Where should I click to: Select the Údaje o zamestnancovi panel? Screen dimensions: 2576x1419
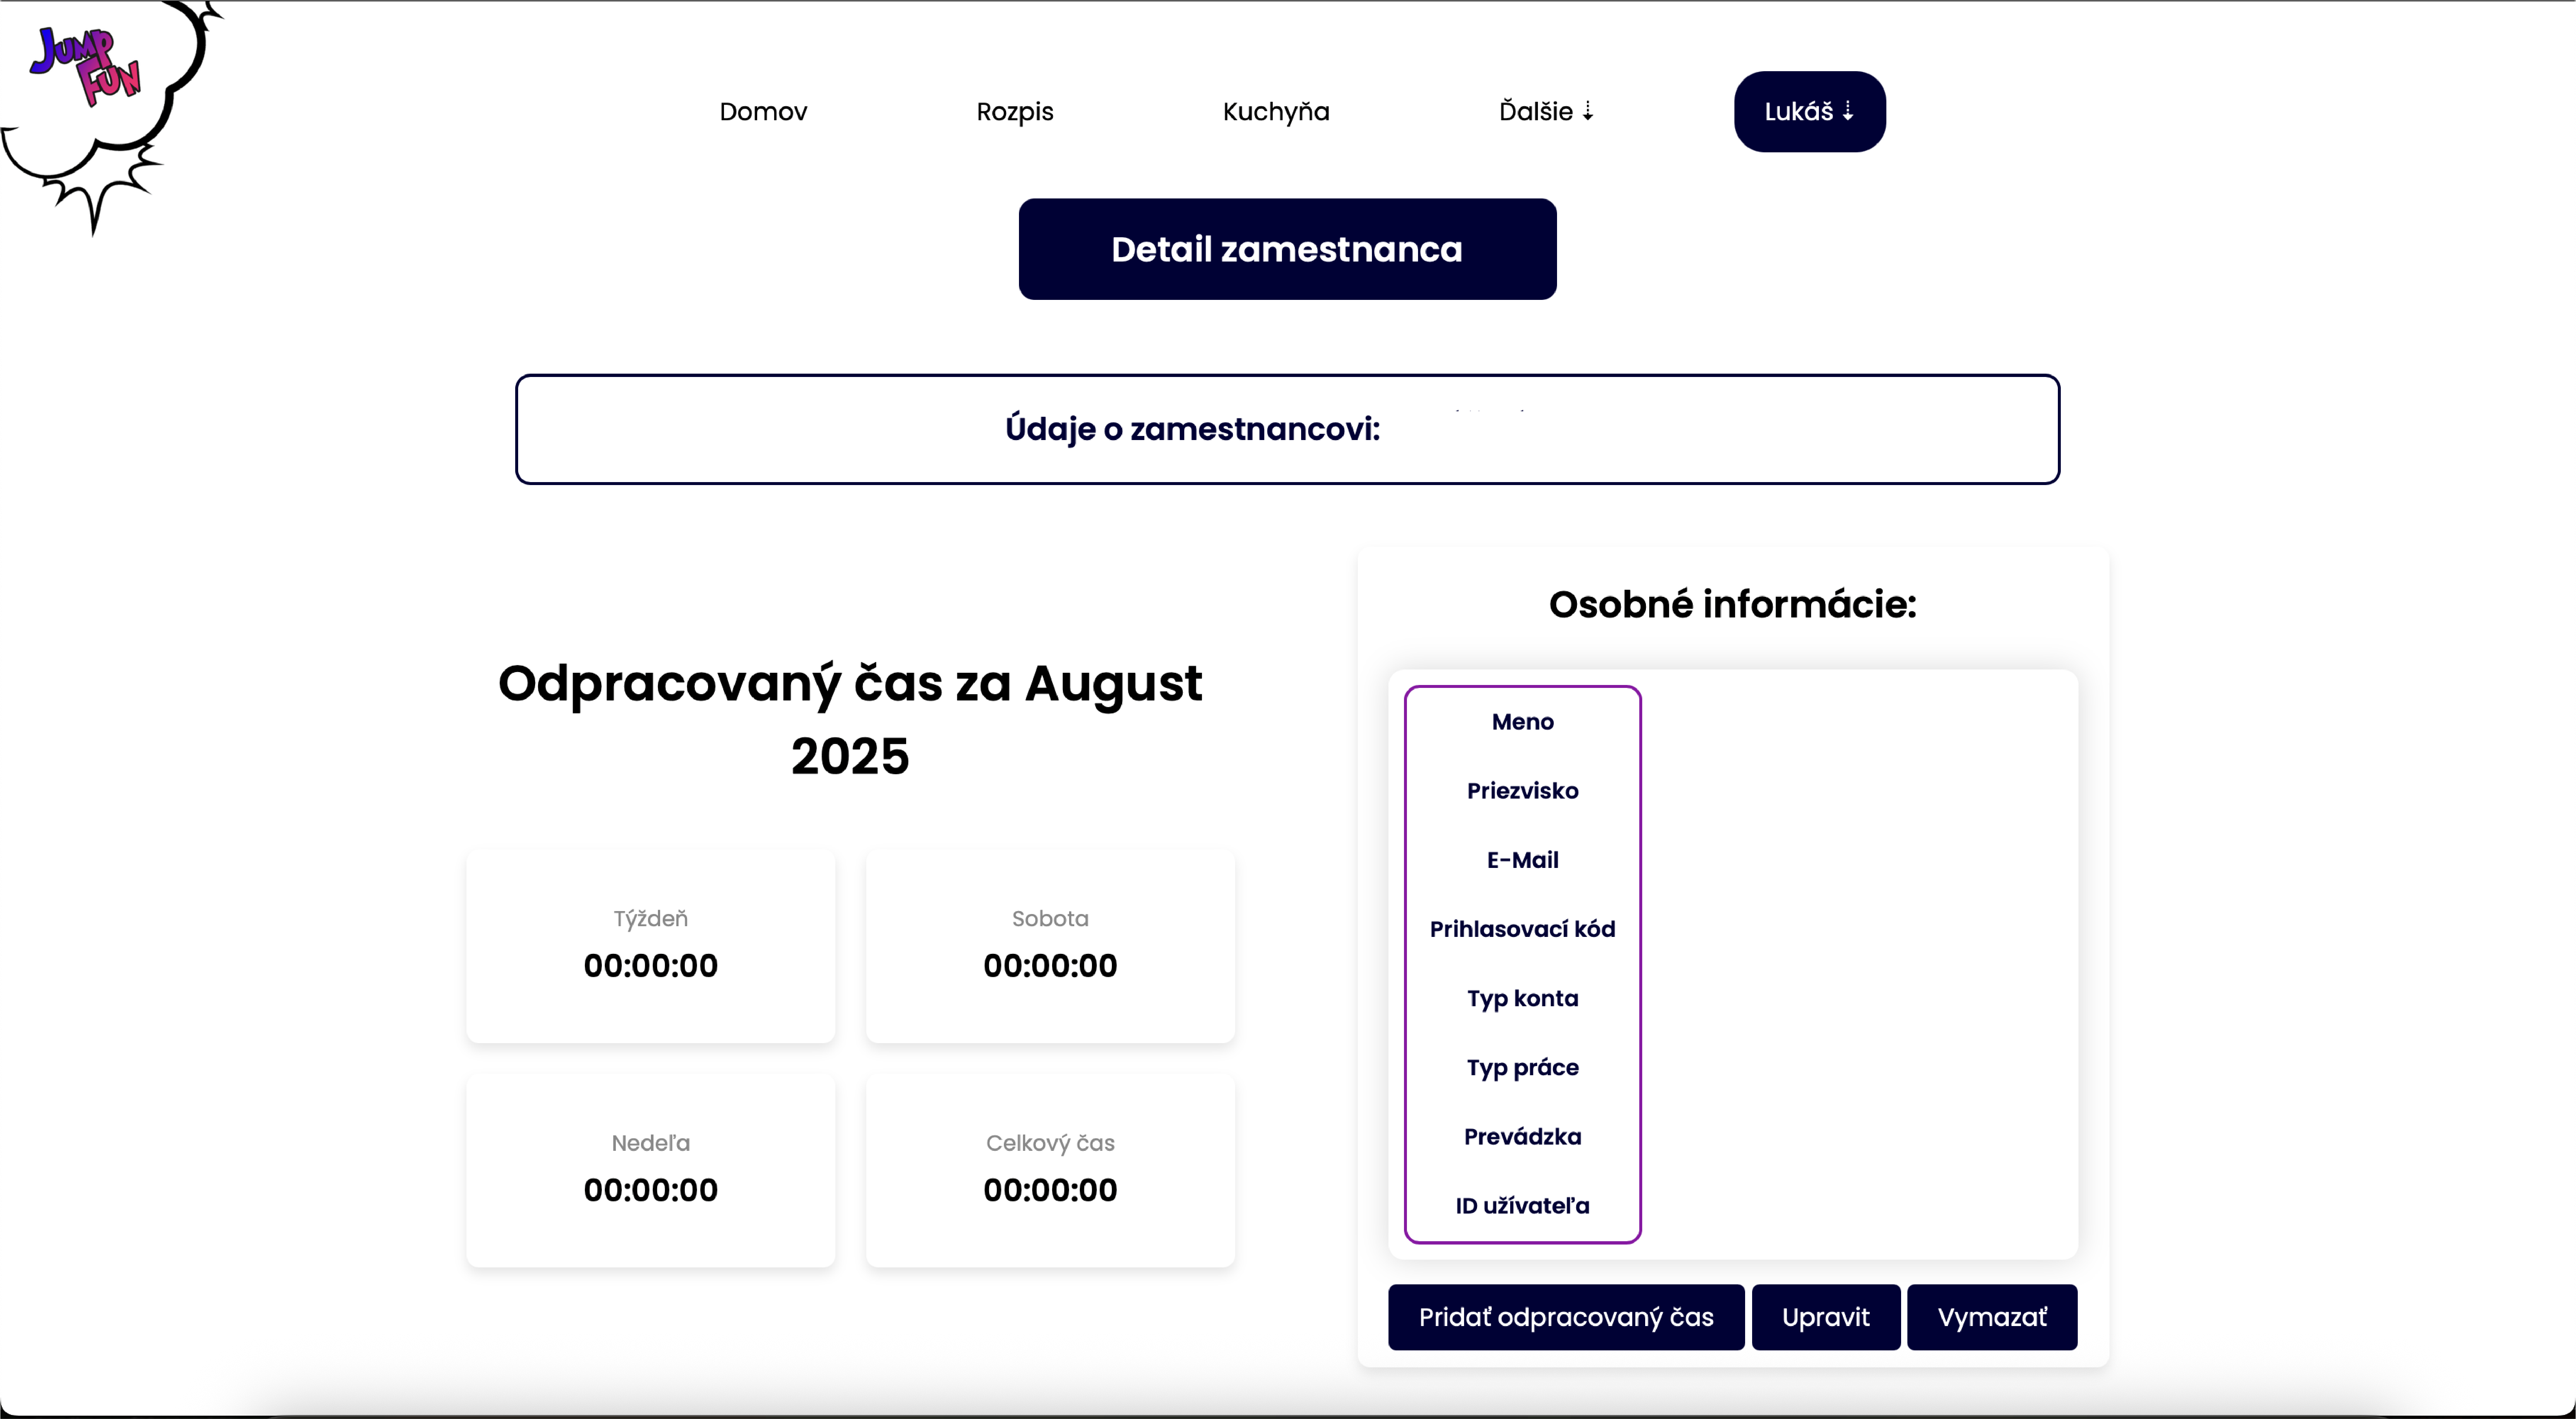1287,429
